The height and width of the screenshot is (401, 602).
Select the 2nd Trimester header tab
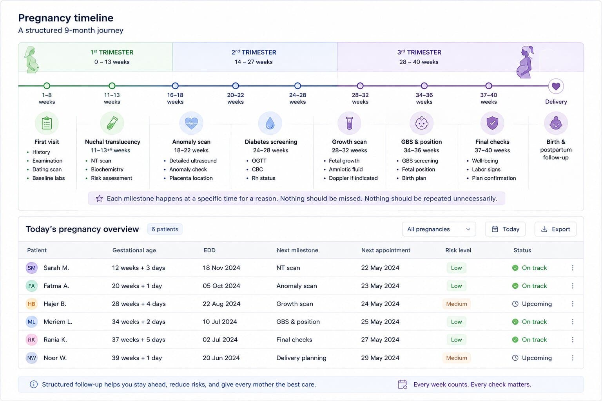pyautogui.click(x=255, y=57)
